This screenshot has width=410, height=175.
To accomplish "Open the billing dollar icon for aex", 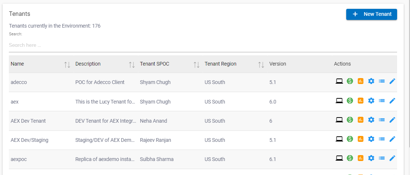I will click(350, 100).
